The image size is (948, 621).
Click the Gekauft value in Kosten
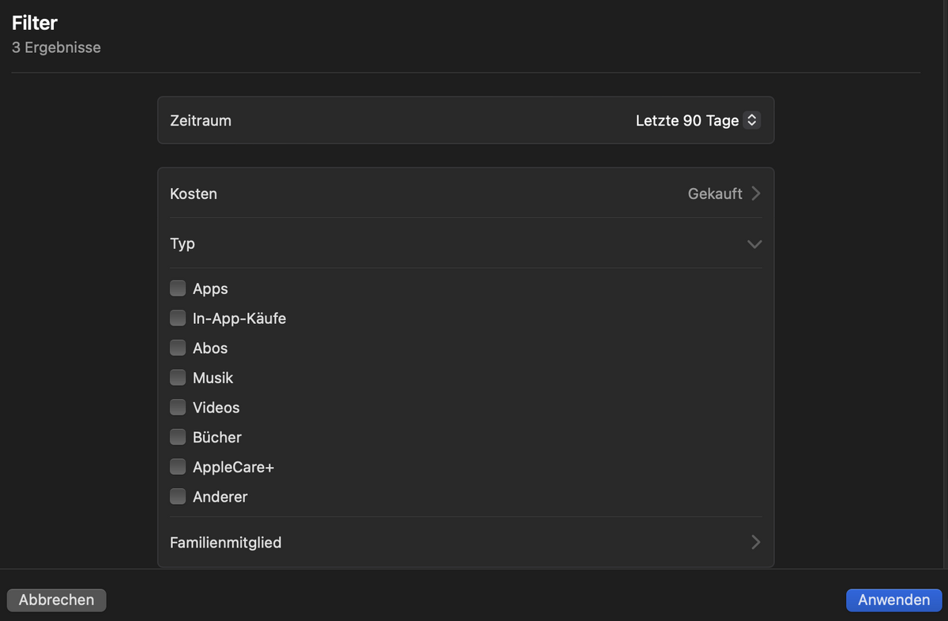coord(715,194)
